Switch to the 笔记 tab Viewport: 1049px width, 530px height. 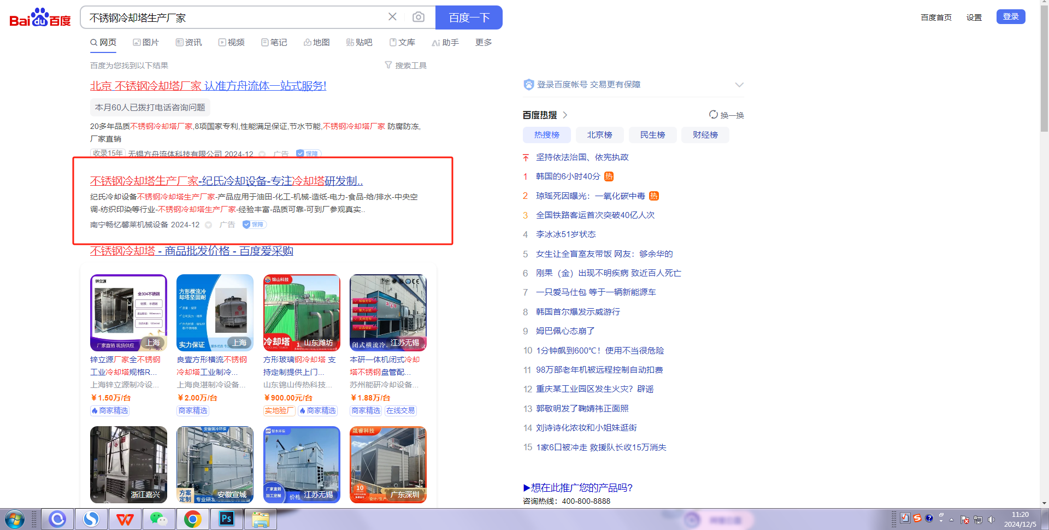(274, 42)
